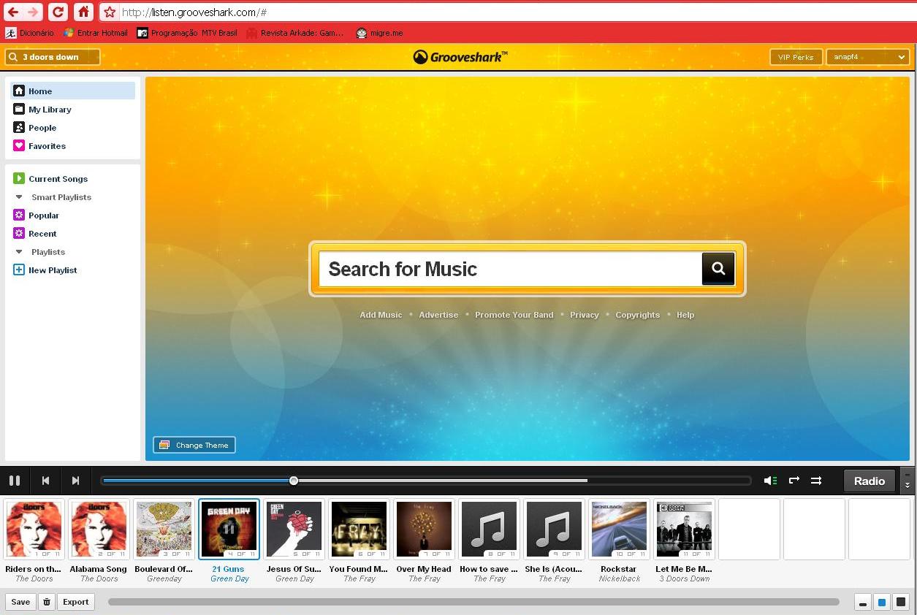The height and width of the screenshot is (615, 917).
Task: Open My Library
Action: (x=72, y=110)
